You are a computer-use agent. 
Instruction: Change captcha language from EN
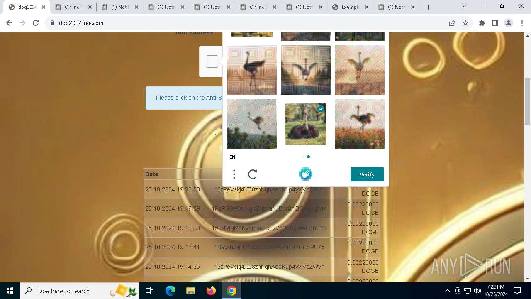(x=232, y=157)
